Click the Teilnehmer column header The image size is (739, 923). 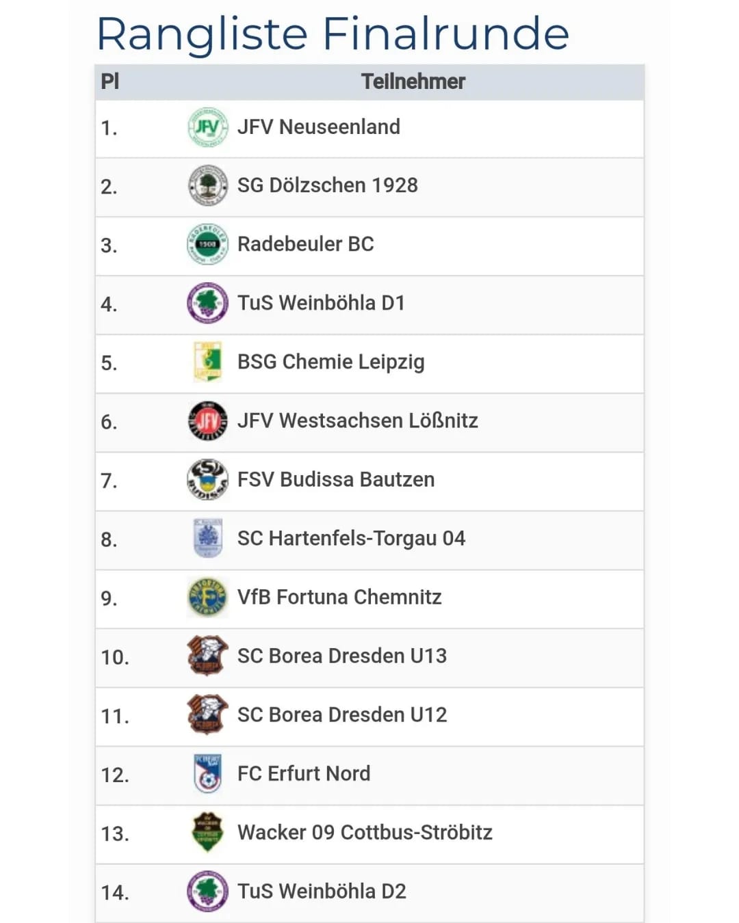pyautogui.click(x=413, y=82)
